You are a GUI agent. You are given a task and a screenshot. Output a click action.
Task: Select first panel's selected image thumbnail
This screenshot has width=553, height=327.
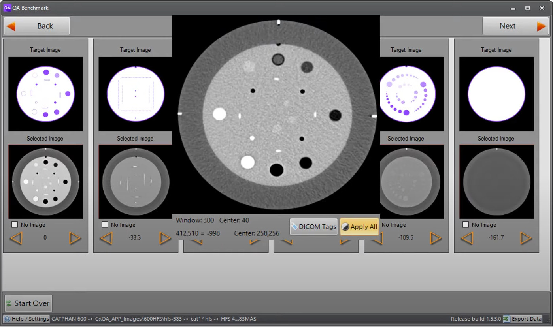click(45, 181)
